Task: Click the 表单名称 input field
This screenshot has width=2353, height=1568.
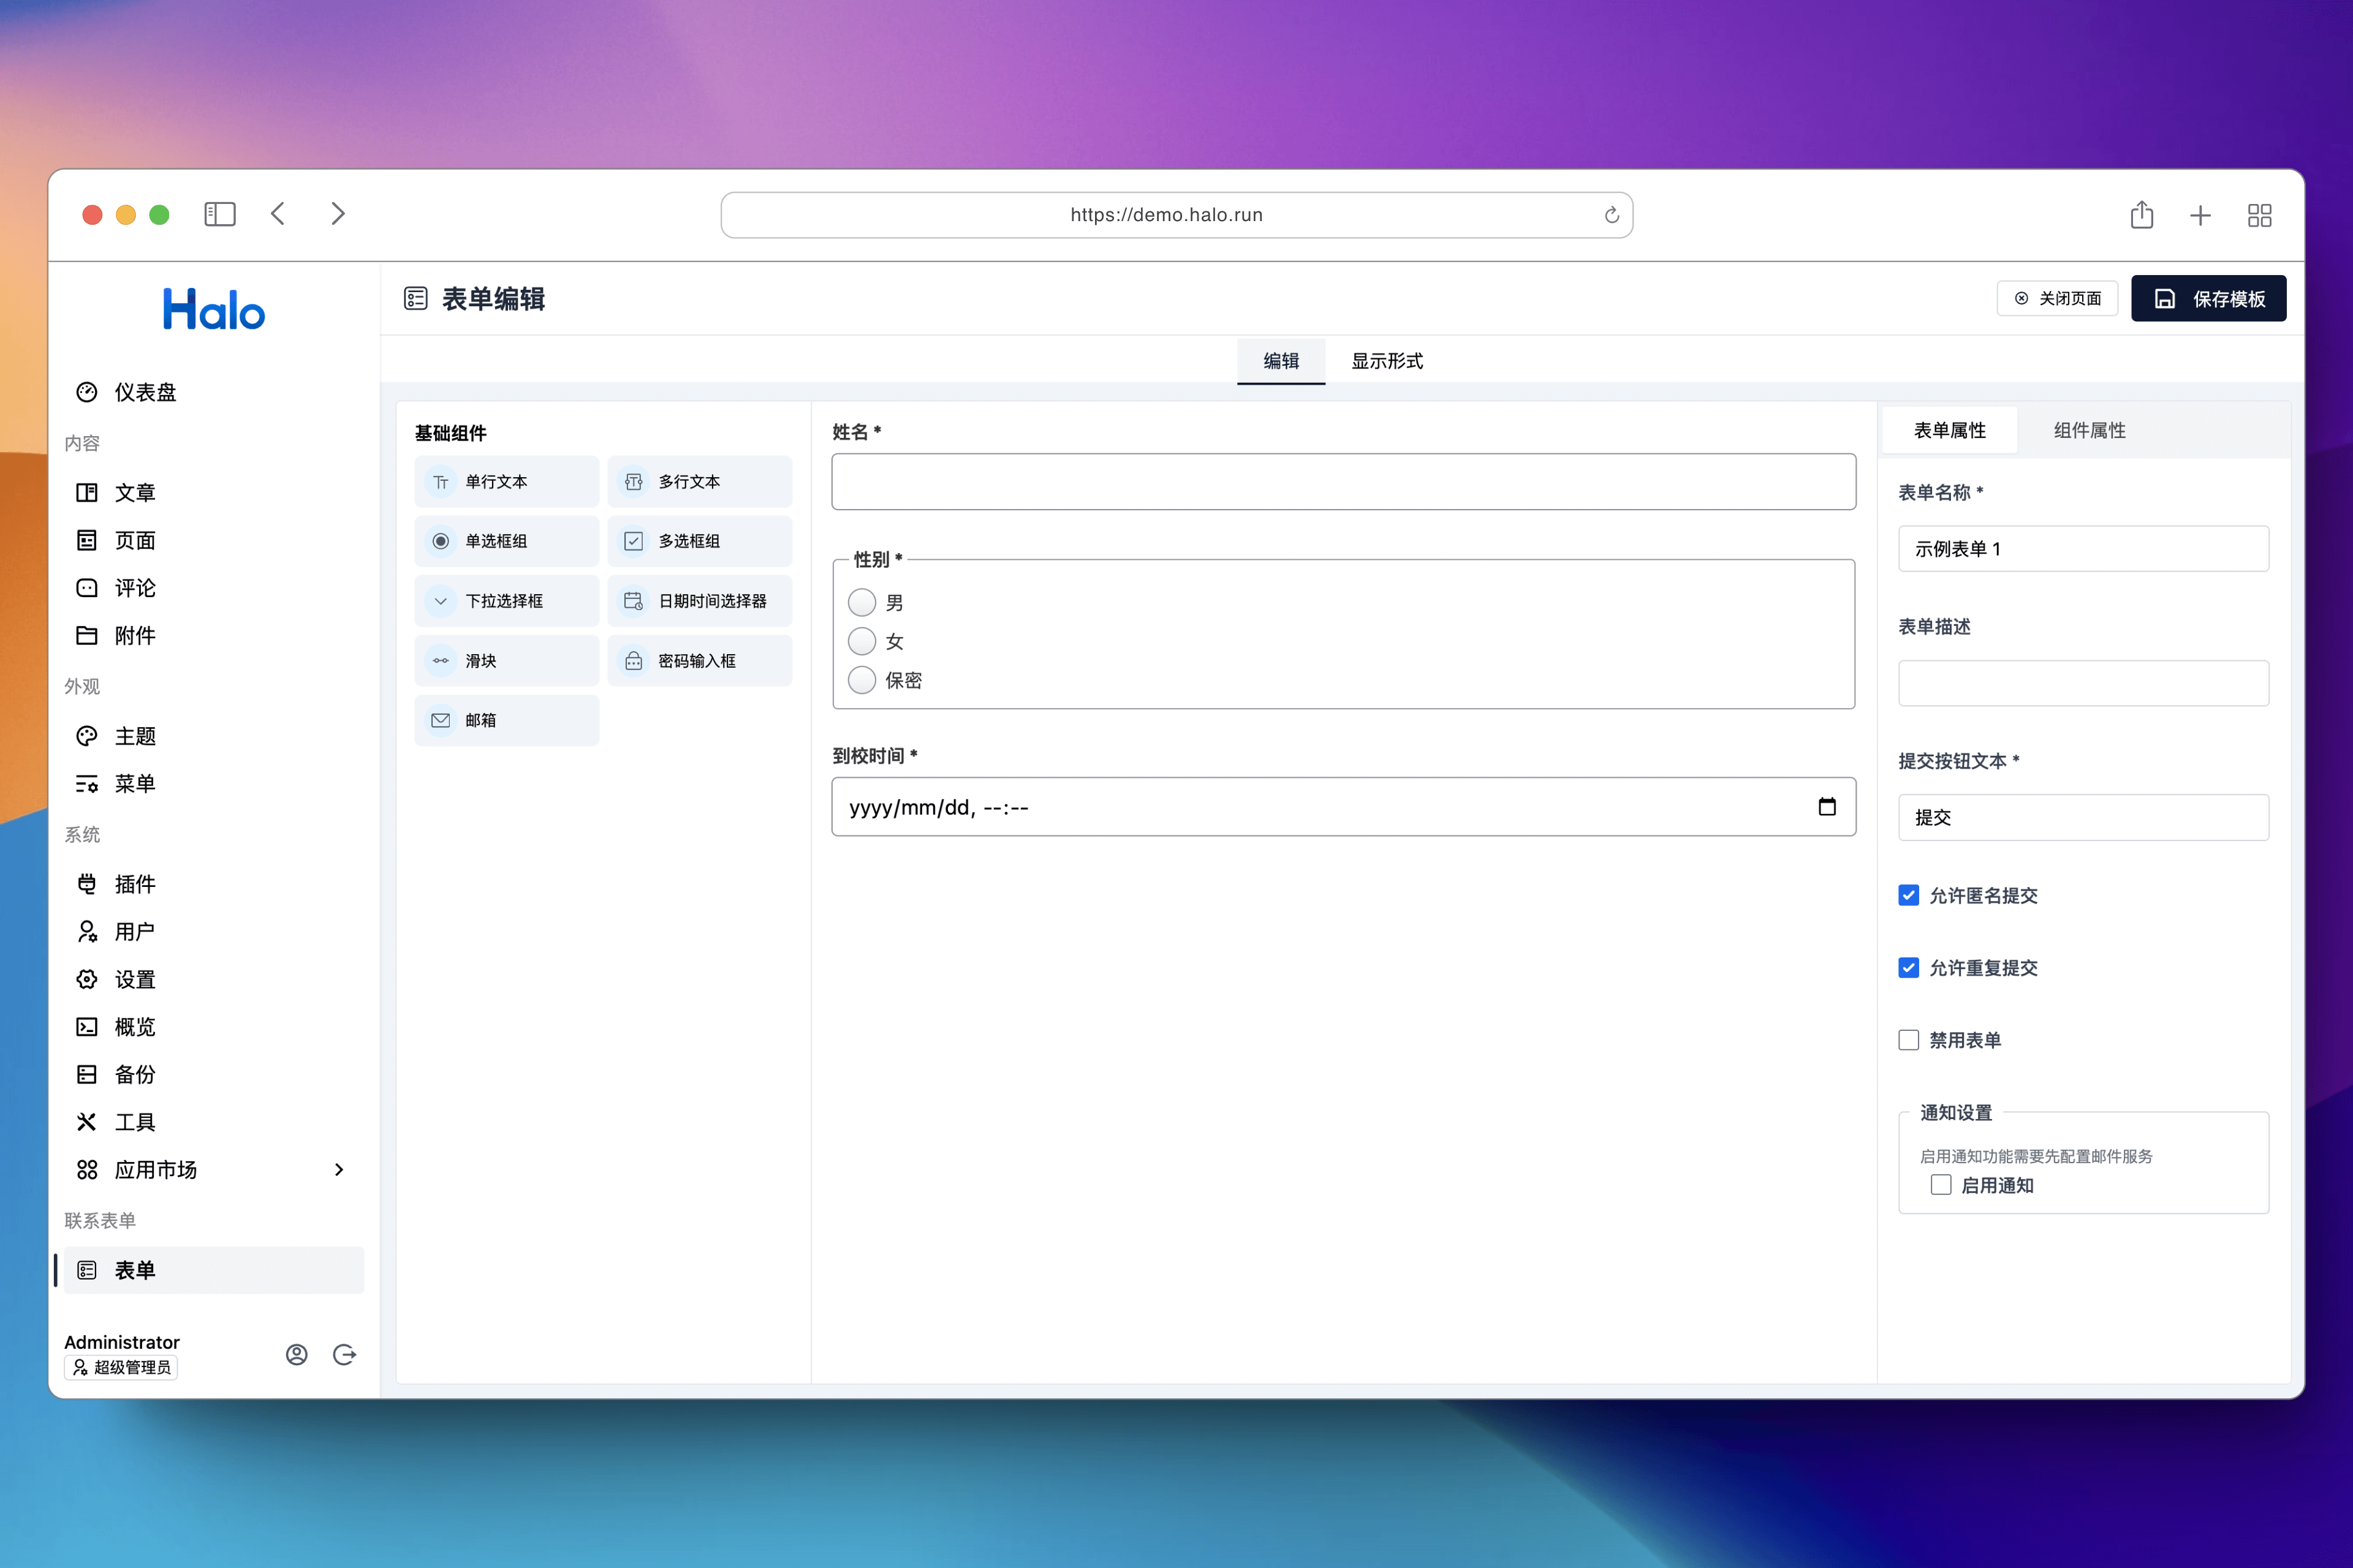Action: pyautogui.click(x=2083, y=549)
